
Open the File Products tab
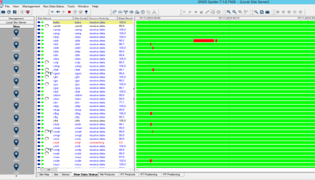(108, 174)
